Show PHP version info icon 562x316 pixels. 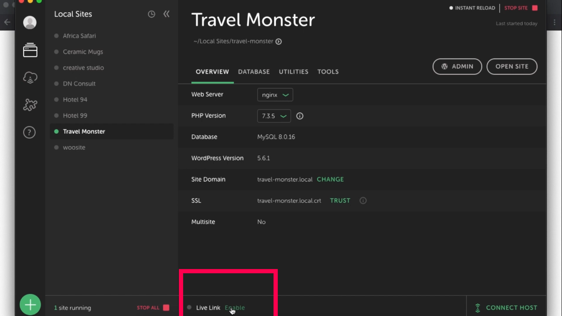[x=300, y=116]
